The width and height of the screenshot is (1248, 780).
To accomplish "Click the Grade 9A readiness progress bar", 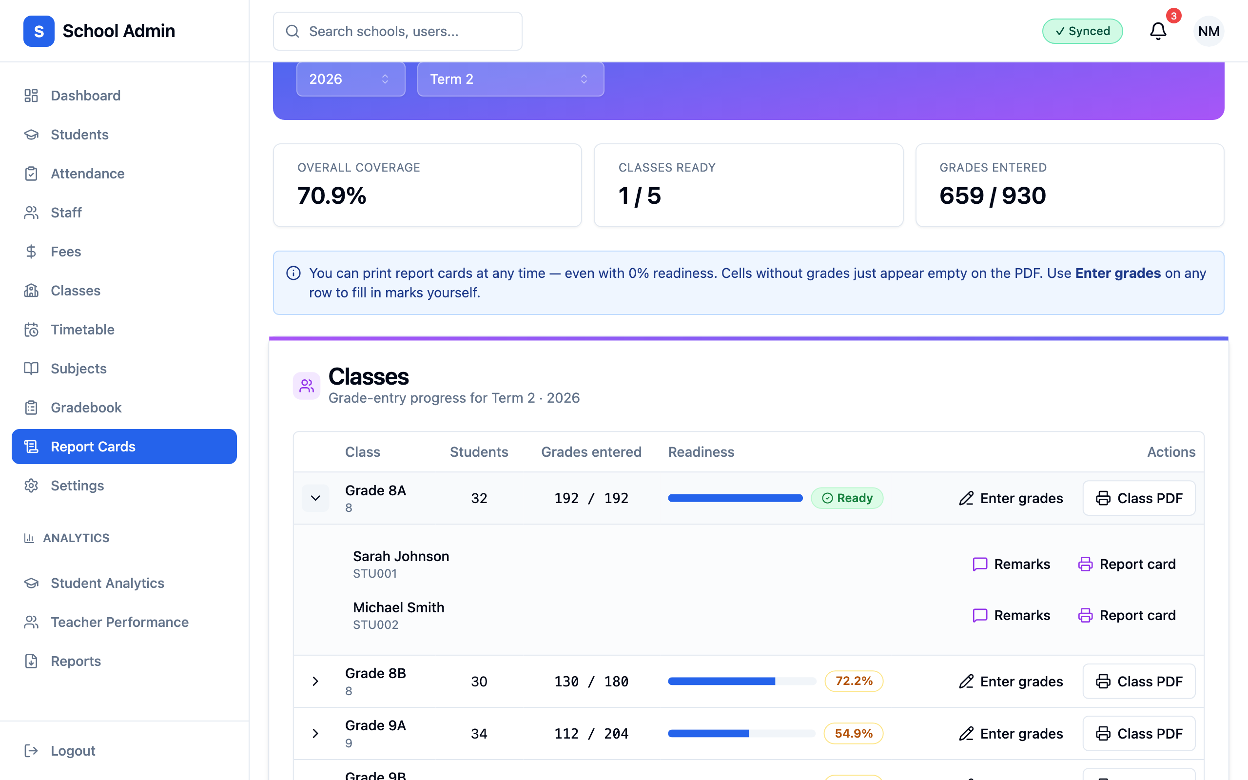I will tap(741, 733).
